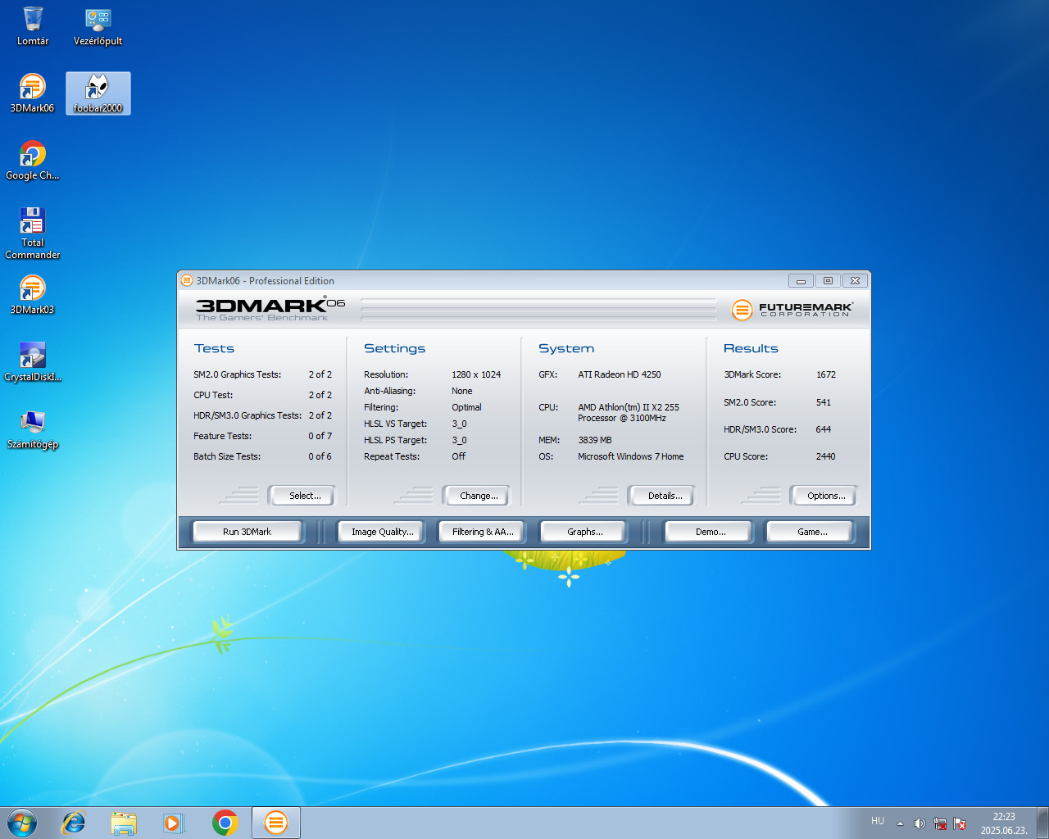The image size is (1049, 839).
Task: Click the Resolution value 1280 x 1024
Action: pos(476,374)
